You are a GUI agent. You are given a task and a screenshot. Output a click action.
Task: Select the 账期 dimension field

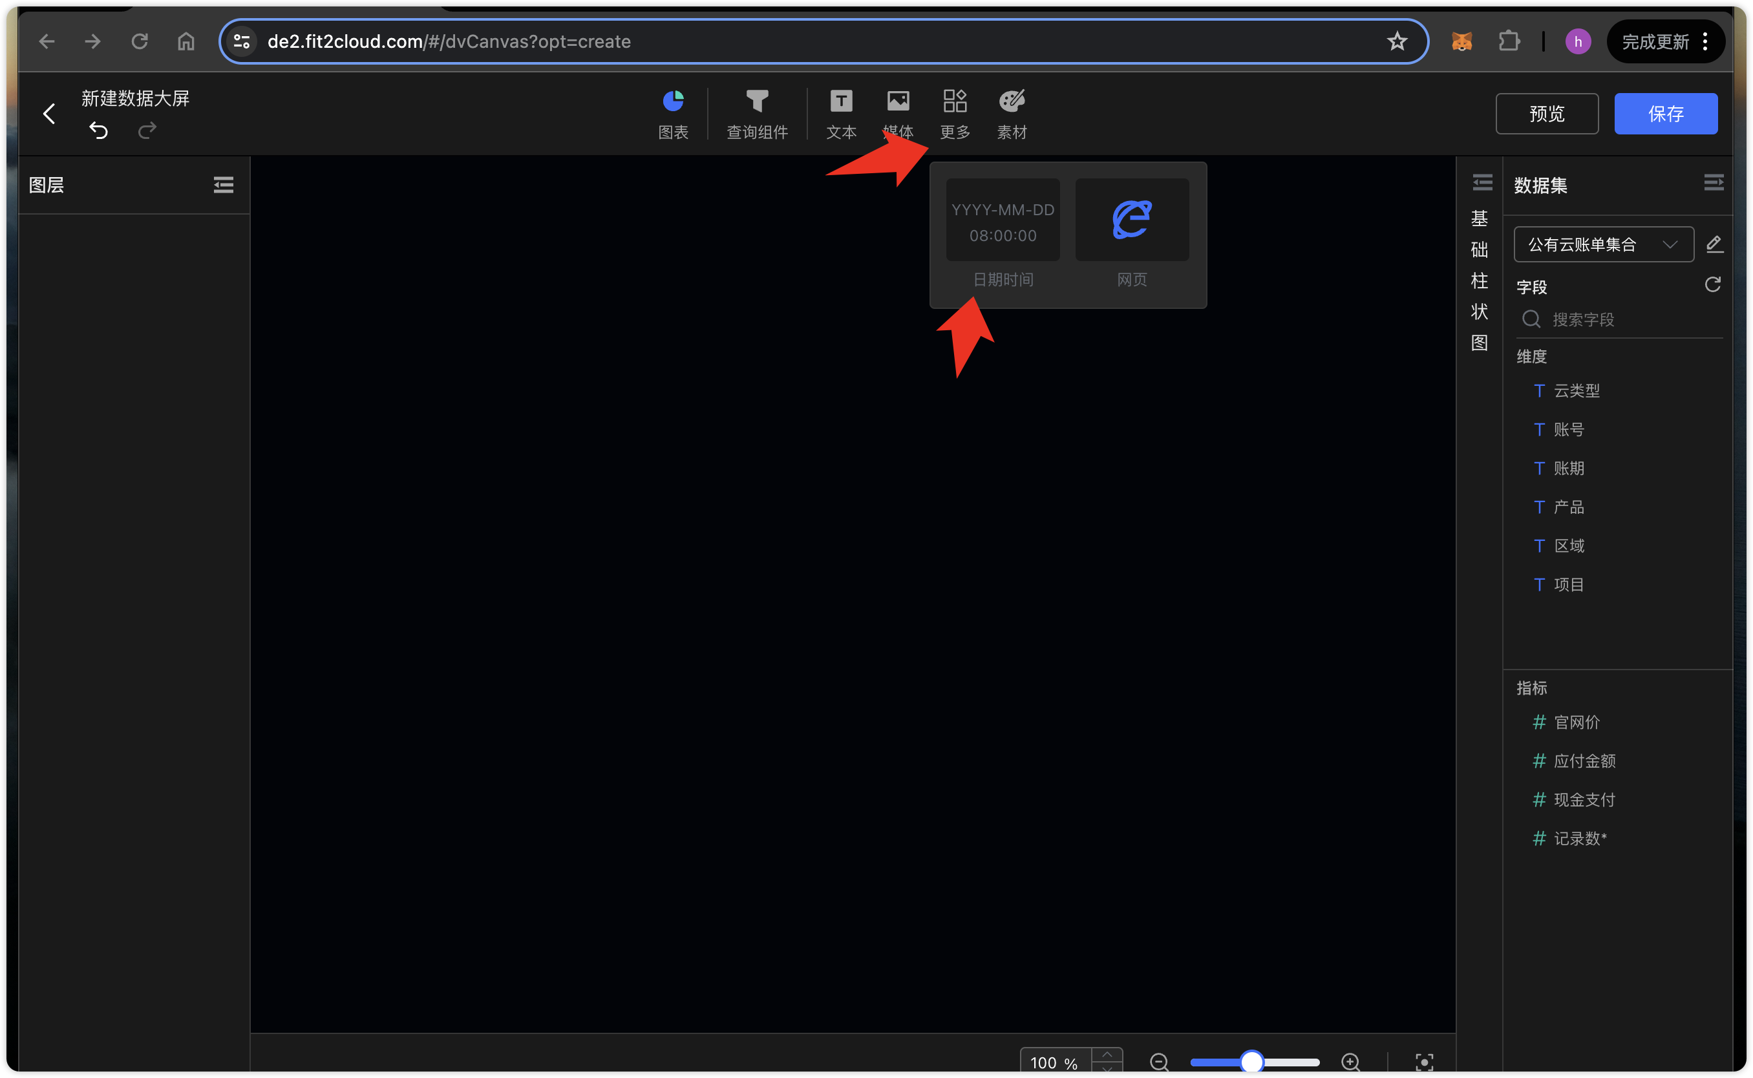1559,469
